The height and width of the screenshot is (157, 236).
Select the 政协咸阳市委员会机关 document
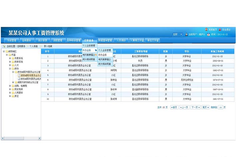30,79
